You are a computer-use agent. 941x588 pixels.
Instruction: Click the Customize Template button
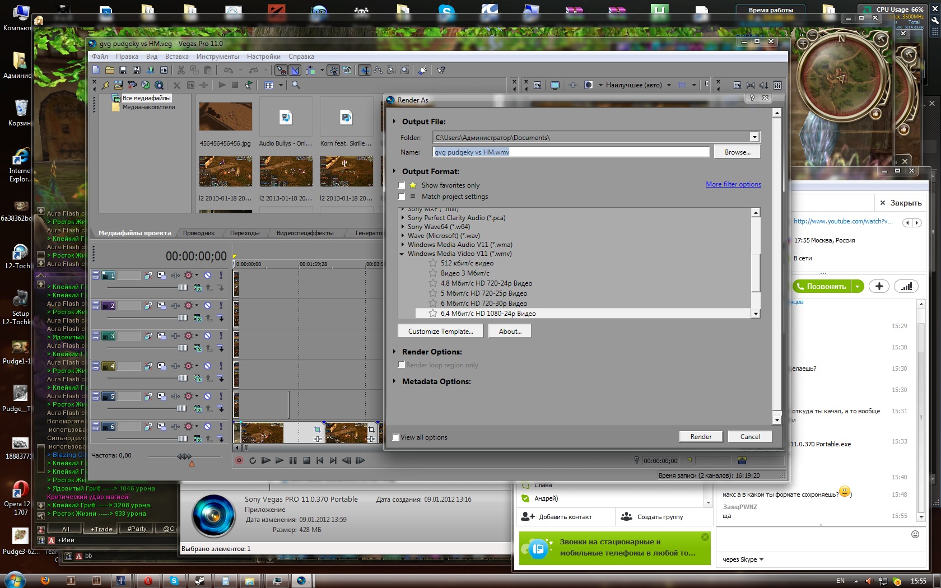(x=440, y=332)
